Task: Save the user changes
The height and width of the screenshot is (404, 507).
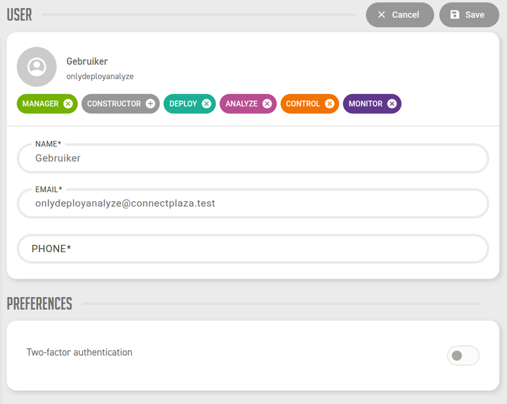Action: coord(469,15)
